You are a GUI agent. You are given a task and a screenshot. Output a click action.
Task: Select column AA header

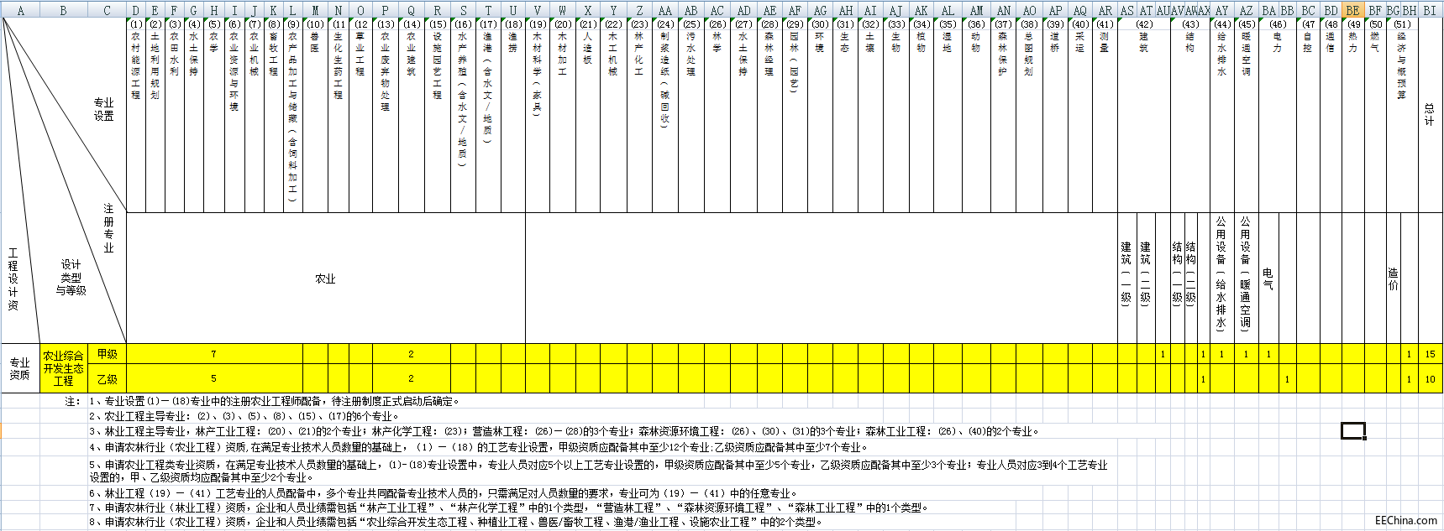point(664,10)
